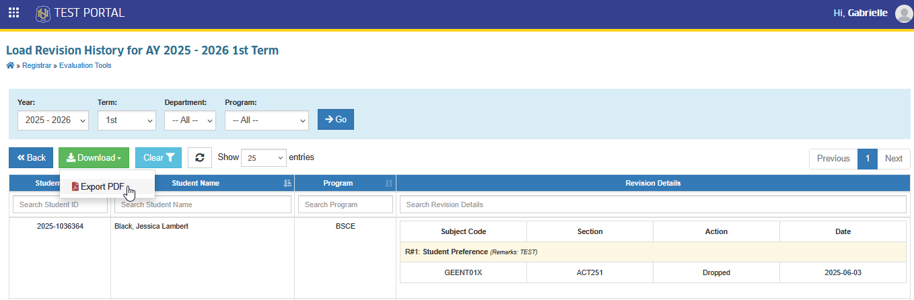Image resolution: width=914 pixels, height=300 pixels.
Task: Change the Show entries count dropdown
Action: click(264, 158)
